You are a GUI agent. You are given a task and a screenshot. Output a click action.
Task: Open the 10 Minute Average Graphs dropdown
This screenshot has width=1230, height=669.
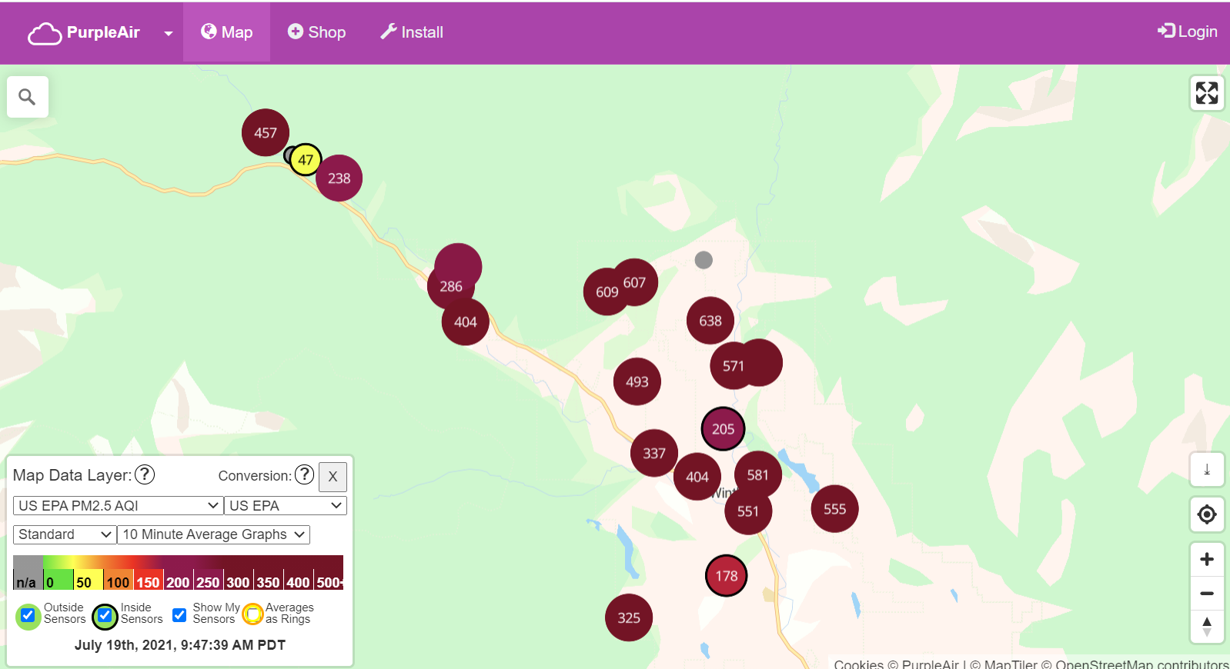tap(213, 534)
